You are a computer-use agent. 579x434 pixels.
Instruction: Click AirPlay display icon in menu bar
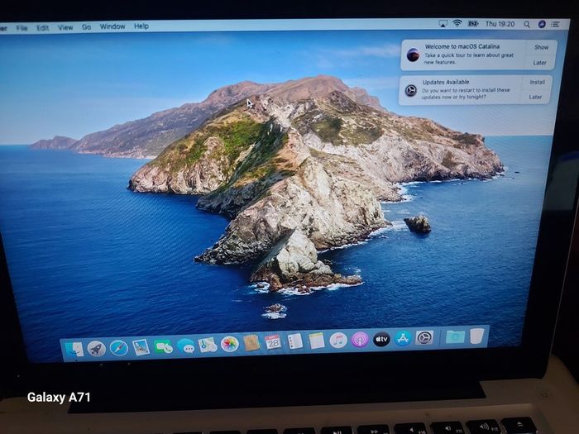(x=443, y=24)
